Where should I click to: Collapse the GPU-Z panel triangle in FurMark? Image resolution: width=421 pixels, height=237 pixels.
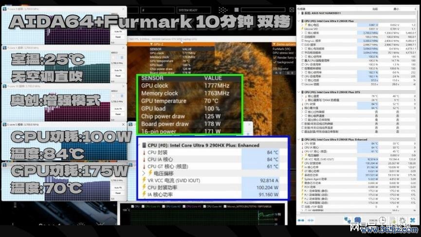[151, 44]
